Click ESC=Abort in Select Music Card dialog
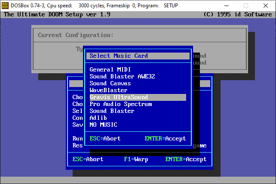The height and width of the screenshot is (184, 276). coord(105,138)
